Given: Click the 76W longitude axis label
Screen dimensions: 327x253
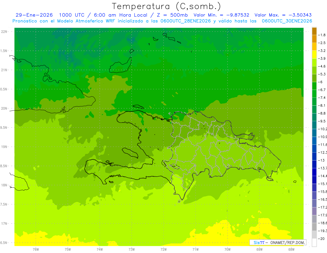Looking at the screenshot, I should [x=36, y=249].
